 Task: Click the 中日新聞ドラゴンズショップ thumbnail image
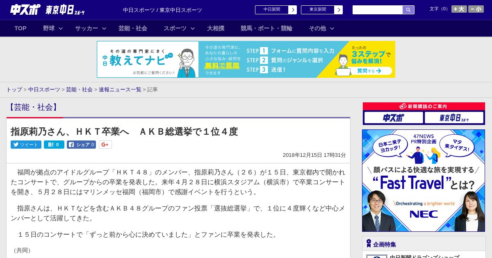(376, 256)
